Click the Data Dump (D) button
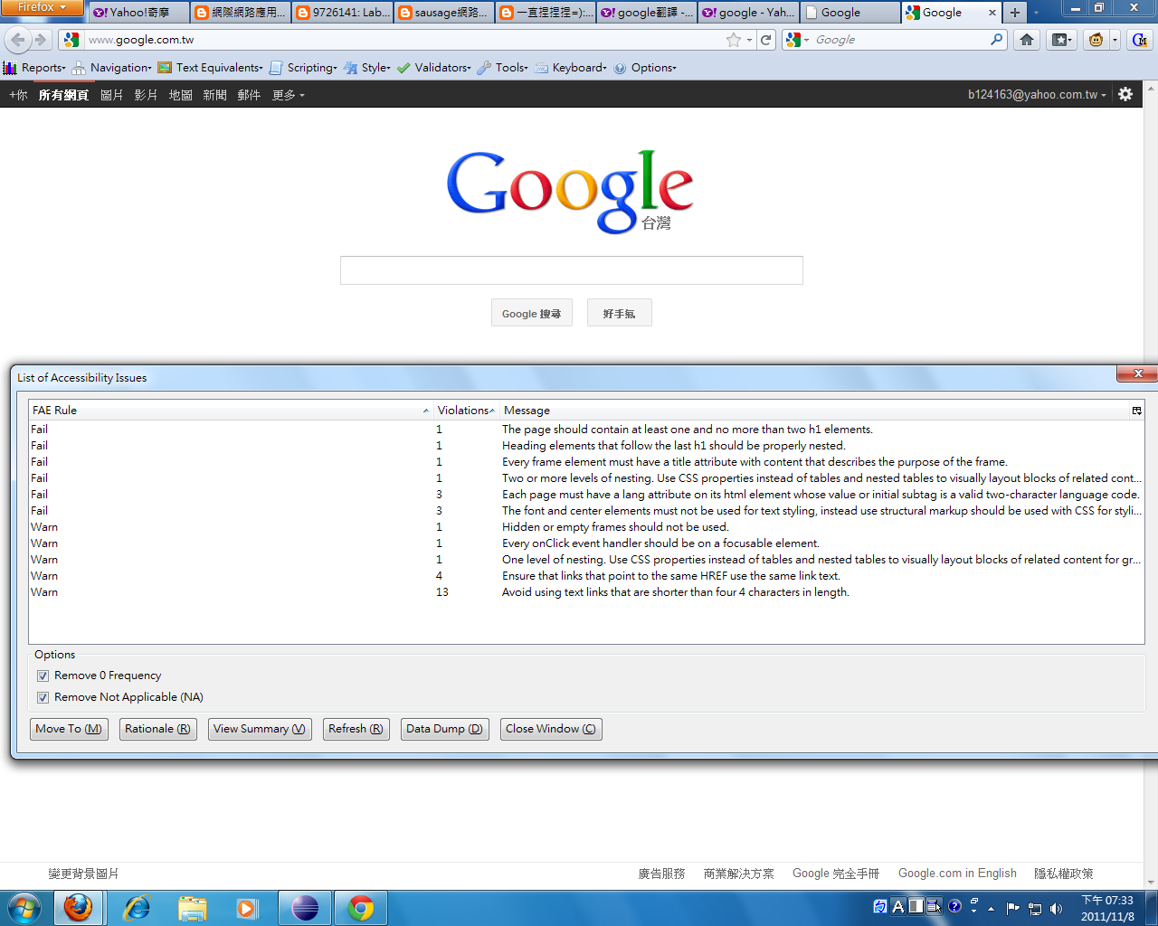 (444, 729)
